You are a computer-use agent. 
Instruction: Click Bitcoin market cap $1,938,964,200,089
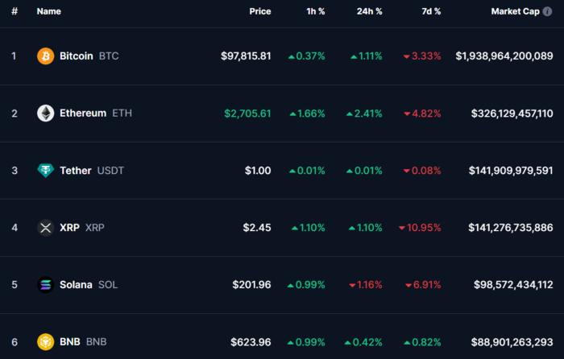point(504,56)
